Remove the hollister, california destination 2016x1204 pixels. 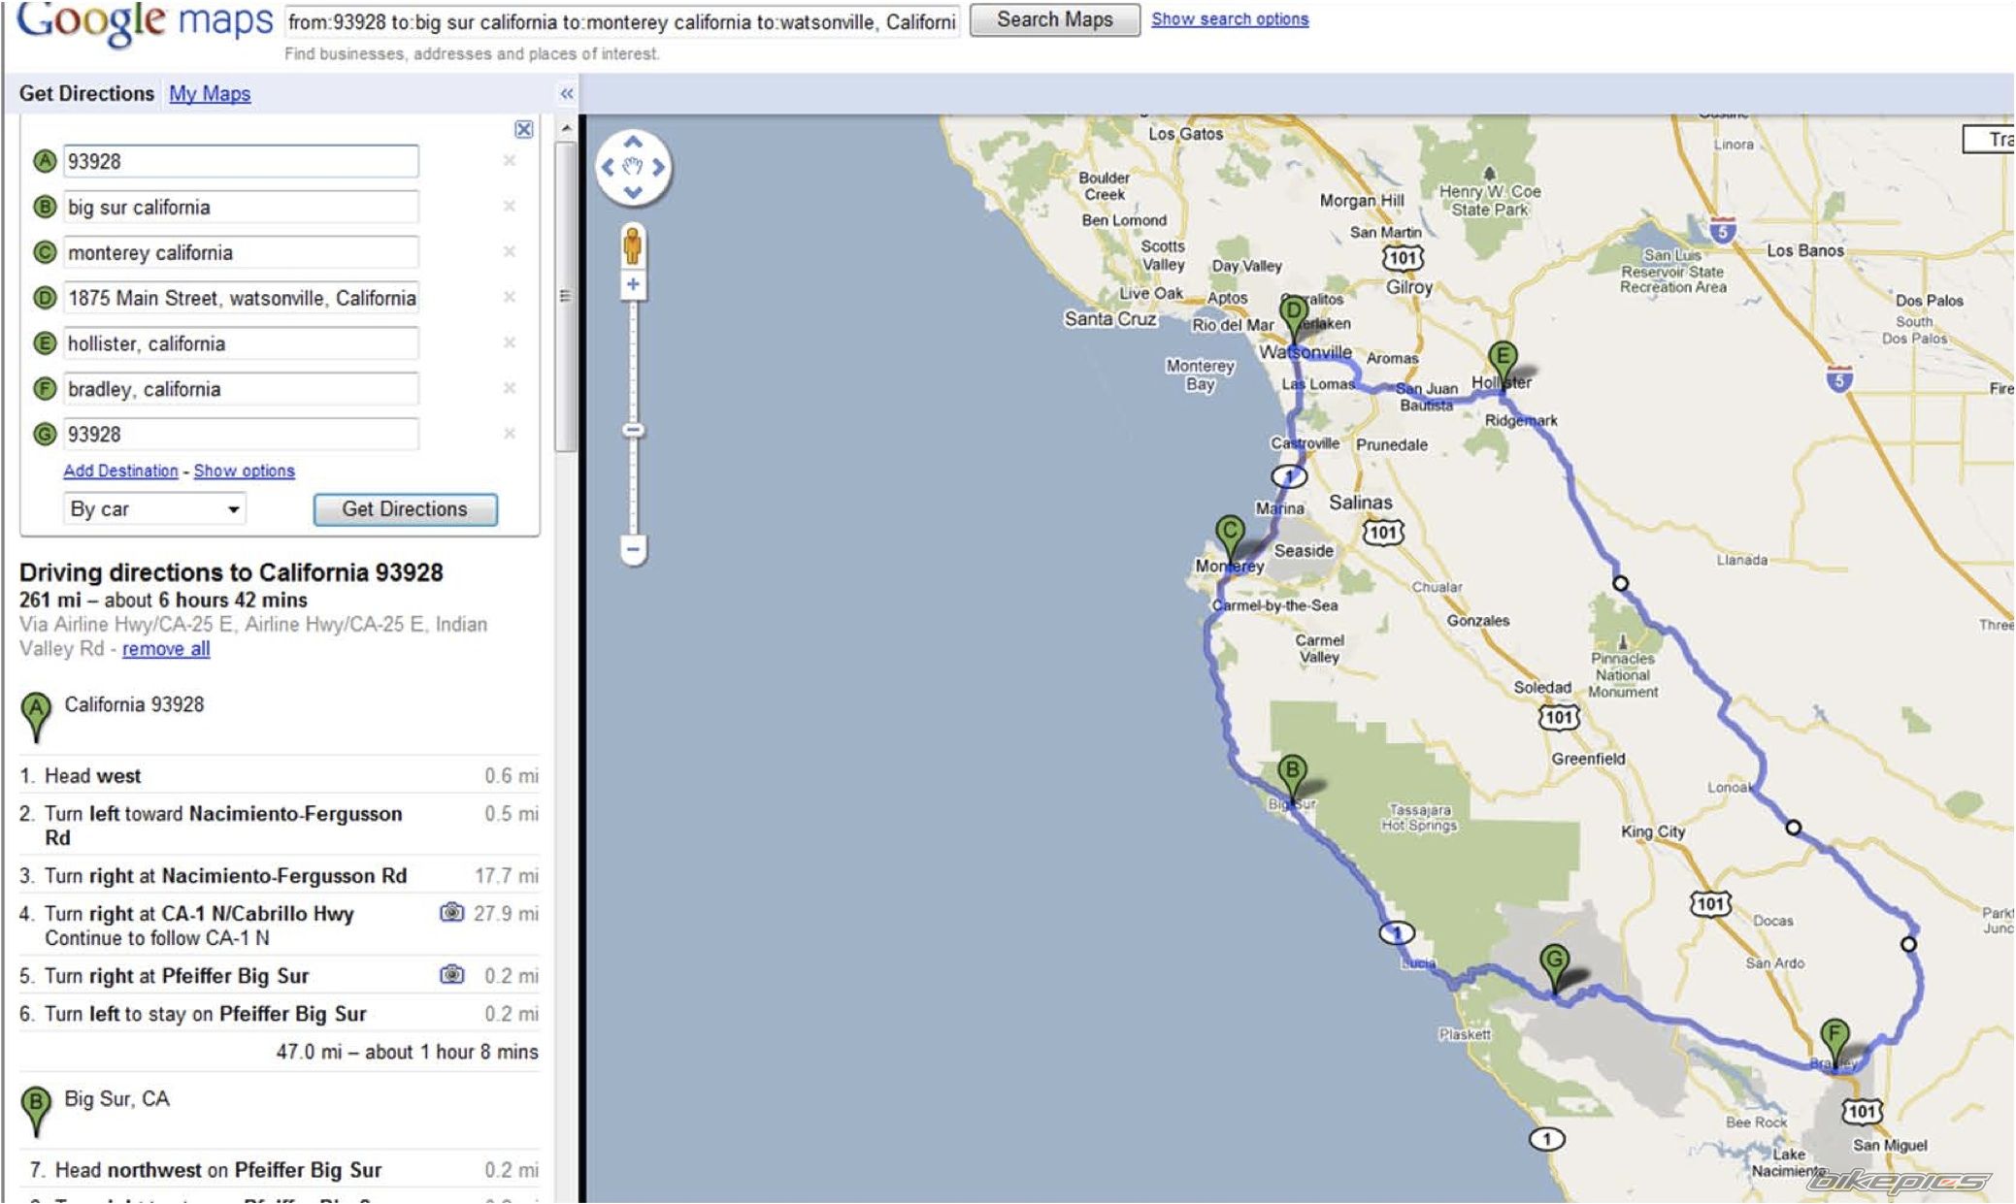[509, 342]
